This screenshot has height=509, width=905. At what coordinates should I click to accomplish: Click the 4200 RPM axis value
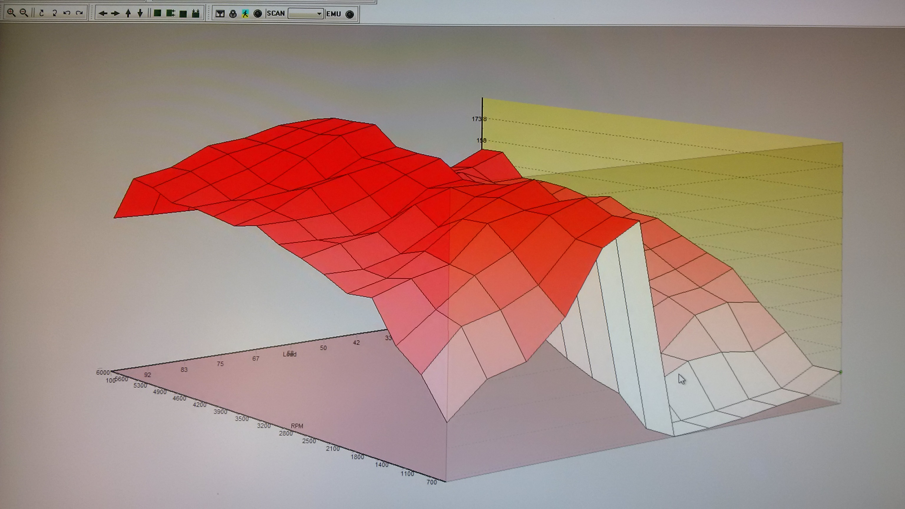[x=199, y=405]
